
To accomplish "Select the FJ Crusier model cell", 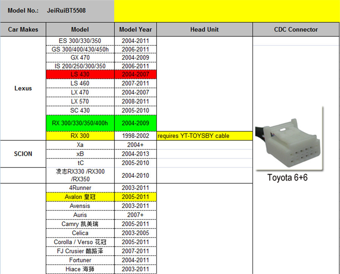I will tap(80, 251).
